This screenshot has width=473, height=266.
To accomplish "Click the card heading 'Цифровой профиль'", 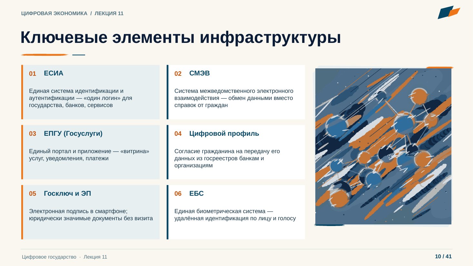I will pyautogui.click(x=224, y=133).
